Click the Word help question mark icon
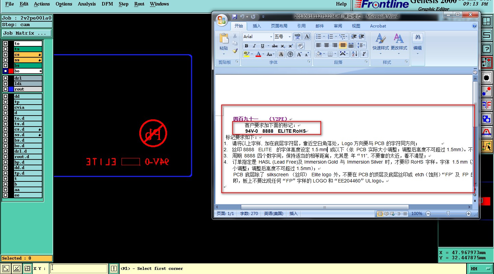Image resolution: width=494 pixels, height=274 pixels. (x=474, y=26)
